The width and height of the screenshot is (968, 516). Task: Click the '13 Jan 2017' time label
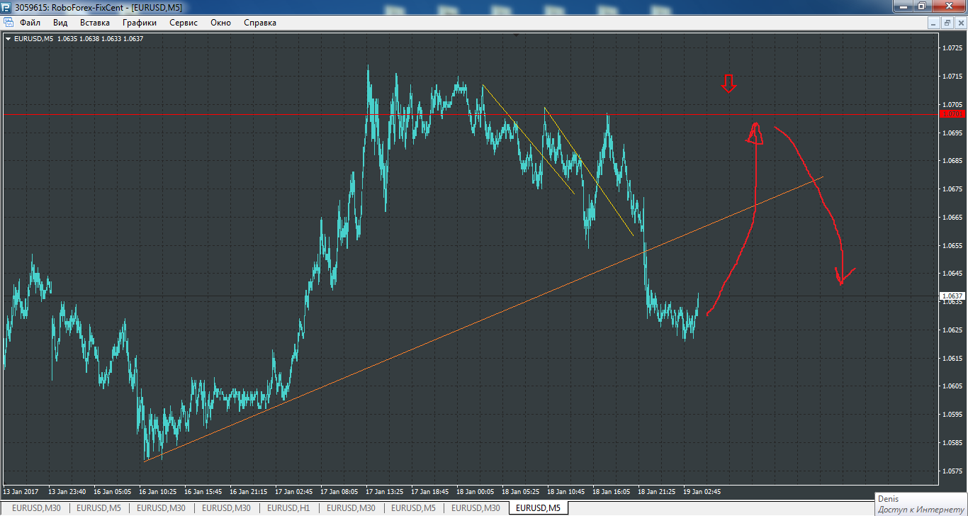(x=21, y=491)
